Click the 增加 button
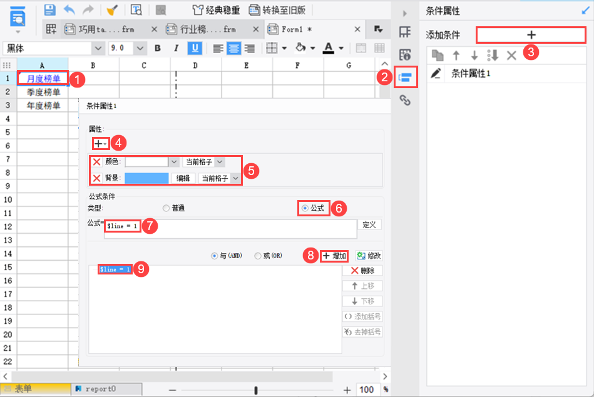The width and height of the screenshot is (594, 397). (334, 256)
